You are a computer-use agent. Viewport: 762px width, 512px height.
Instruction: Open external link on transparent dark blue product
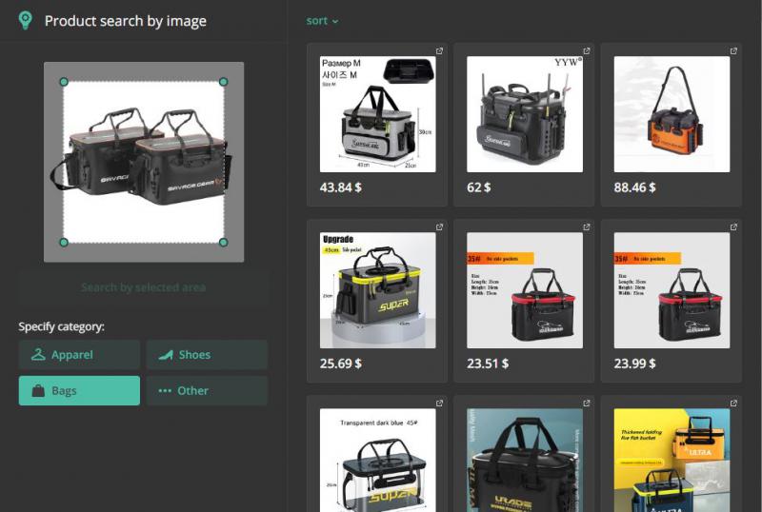(x=439, y=404)
